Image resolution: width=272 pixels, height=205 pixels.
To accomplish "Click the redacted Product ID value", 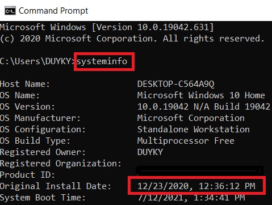I will point(200,171).
